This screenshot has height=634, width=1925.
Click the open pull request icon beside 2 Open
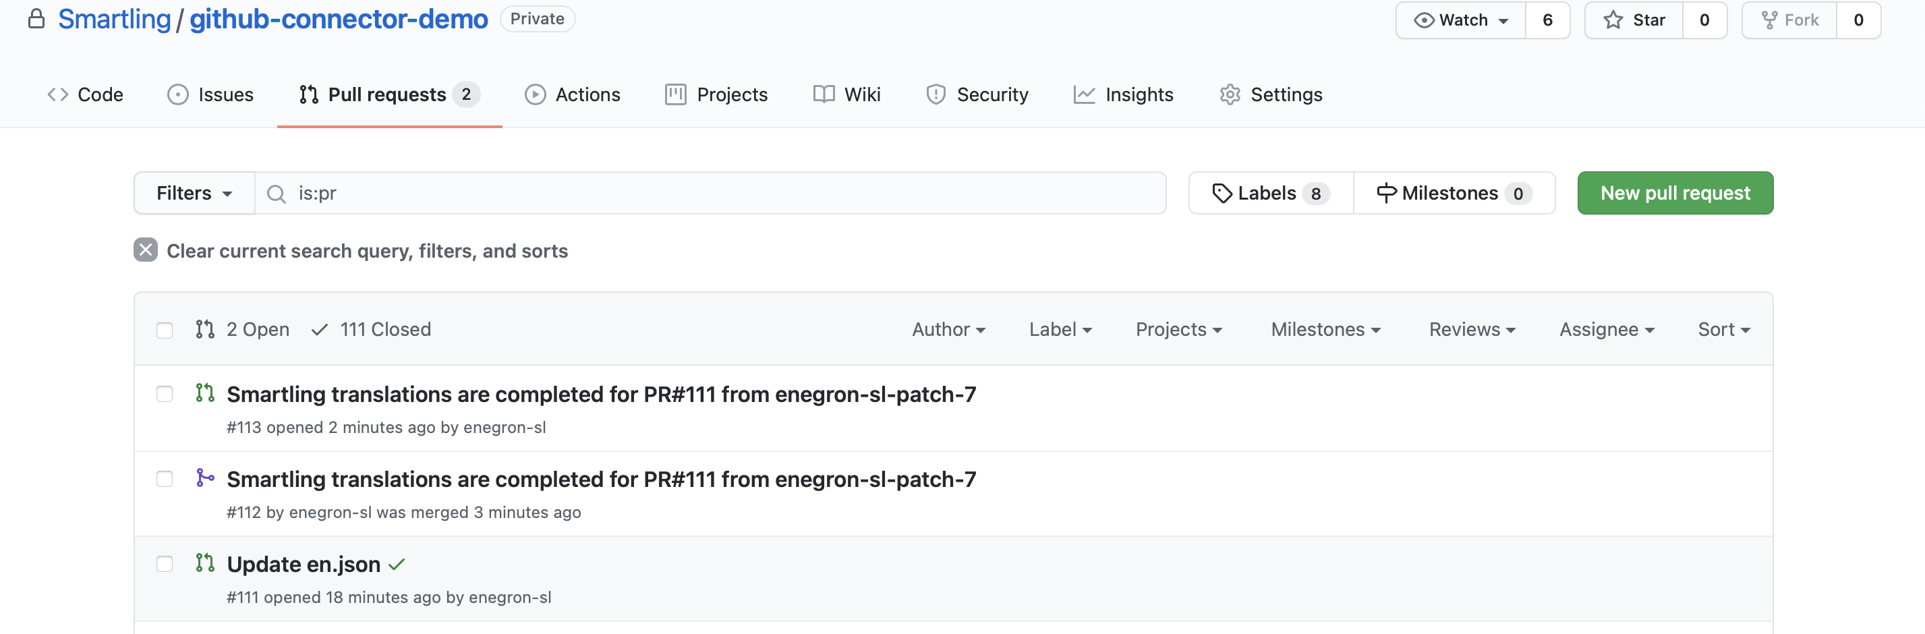click(x=205, y=330)
